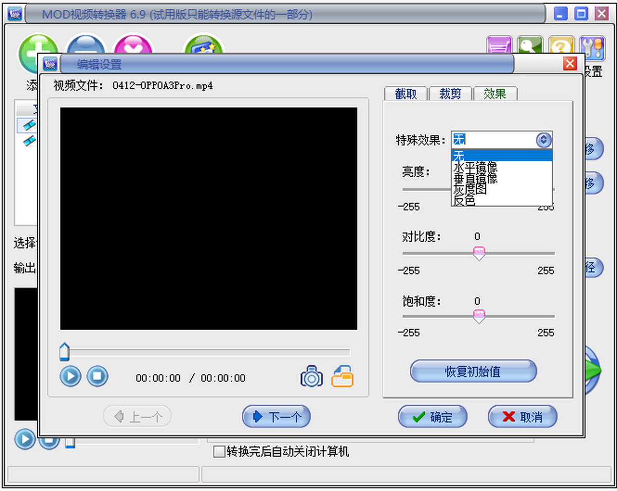Viewport: 617px width, 491px height.
Task: Click the black video preview area in dialog
Action: tap(209, 218)
